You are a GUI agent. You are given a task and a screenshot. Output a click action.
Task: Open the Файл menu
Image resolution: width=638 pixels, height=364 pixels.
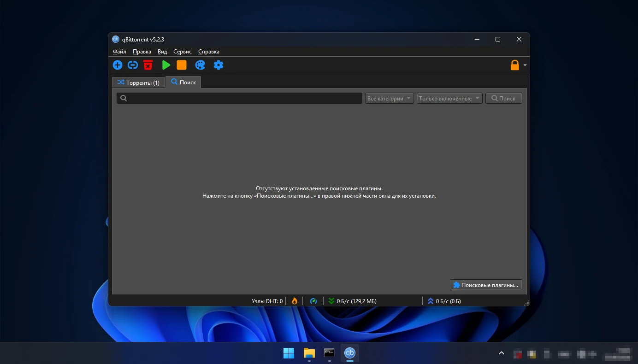[x=119, y=52]
